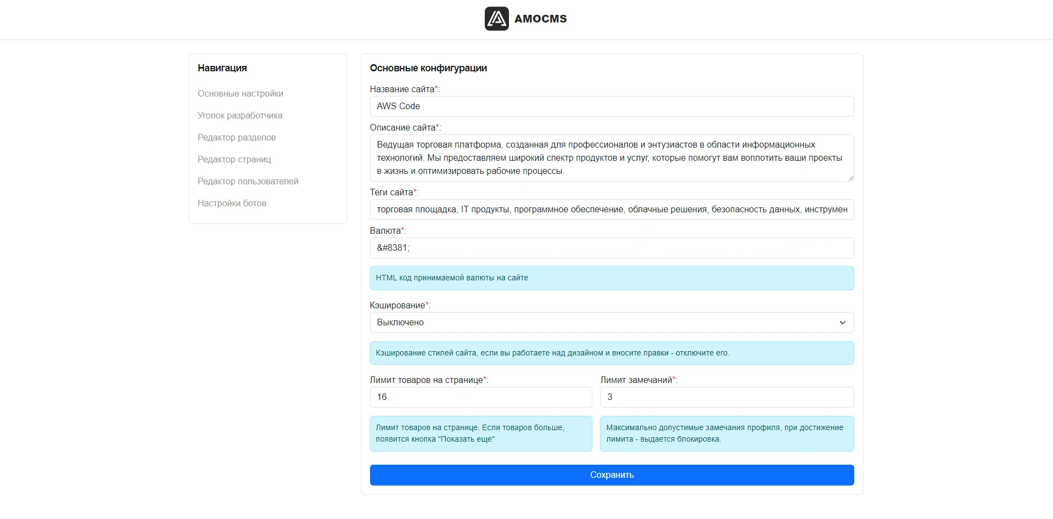Click the AMOCMS logo icon
This screenshot has width=1053, height=519.
pyautogui.click(x=496, y=19)
